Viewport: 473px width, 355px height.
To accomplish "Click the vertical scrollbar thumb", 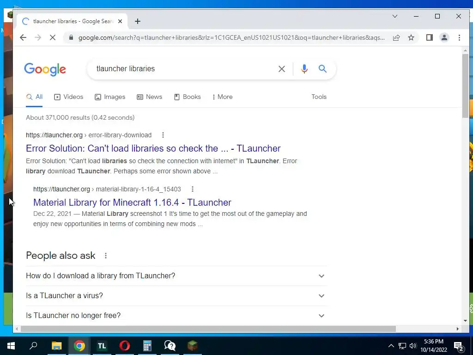I will 465,86.
